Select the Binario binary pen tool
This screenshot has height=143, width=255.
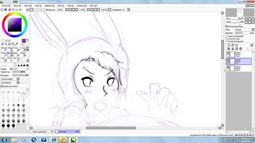[x=10, y=60]
